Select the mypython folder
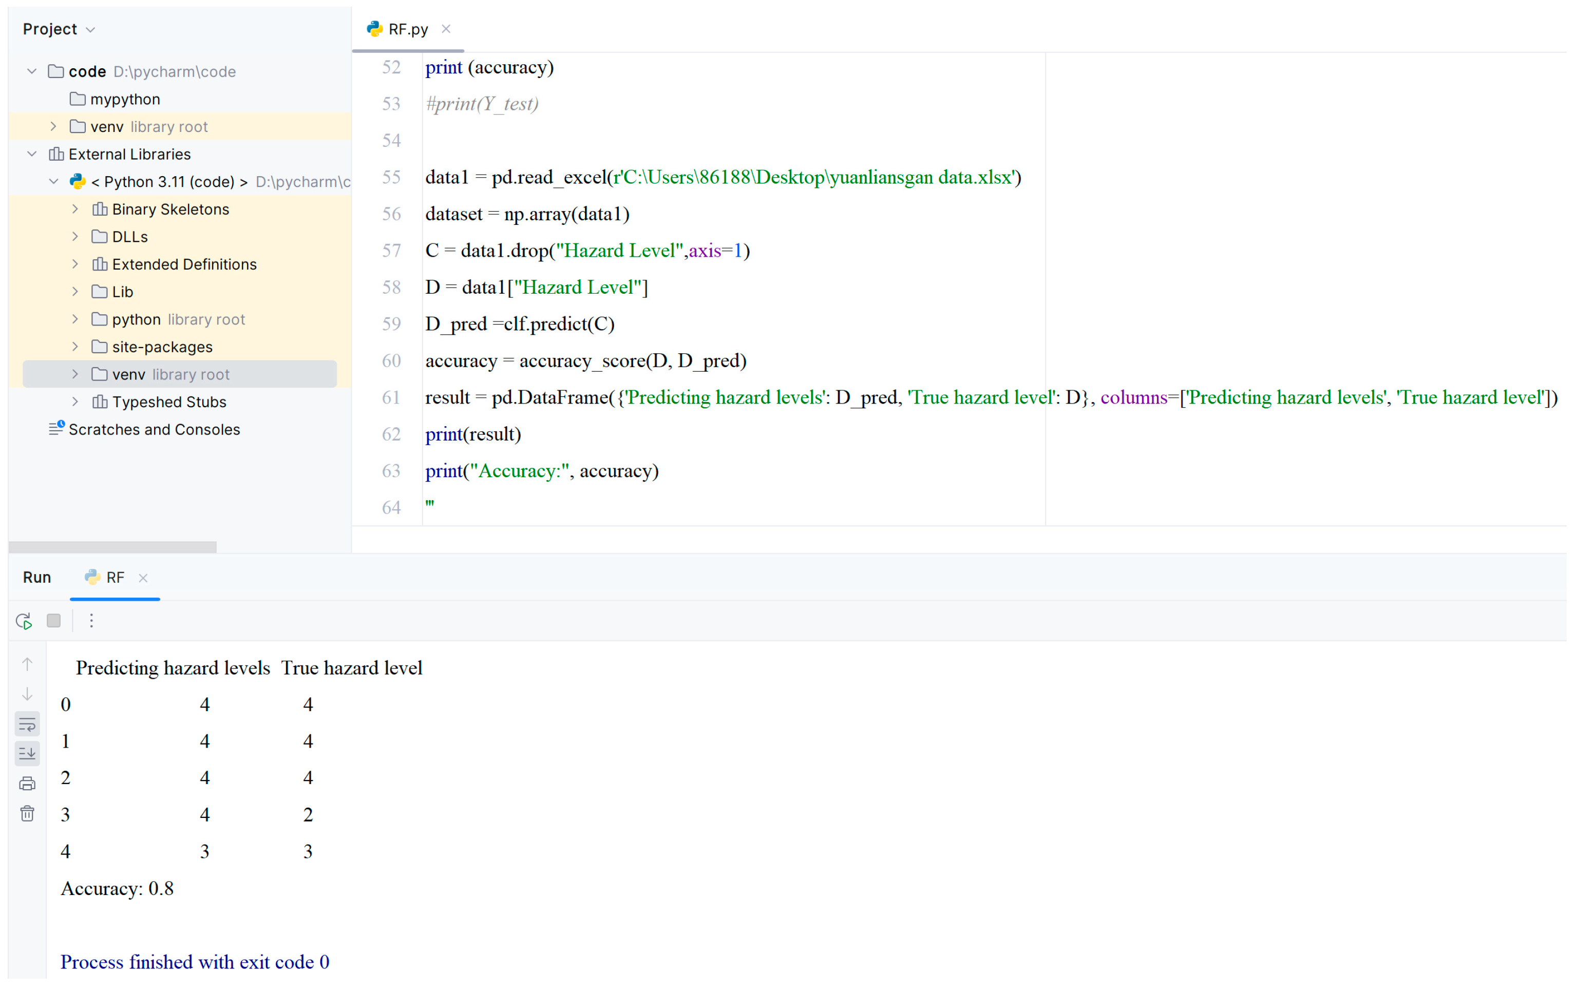Image resolution: width=1575 pixels, height=991 pixels. pyautogui.click(x=124, y=100)
